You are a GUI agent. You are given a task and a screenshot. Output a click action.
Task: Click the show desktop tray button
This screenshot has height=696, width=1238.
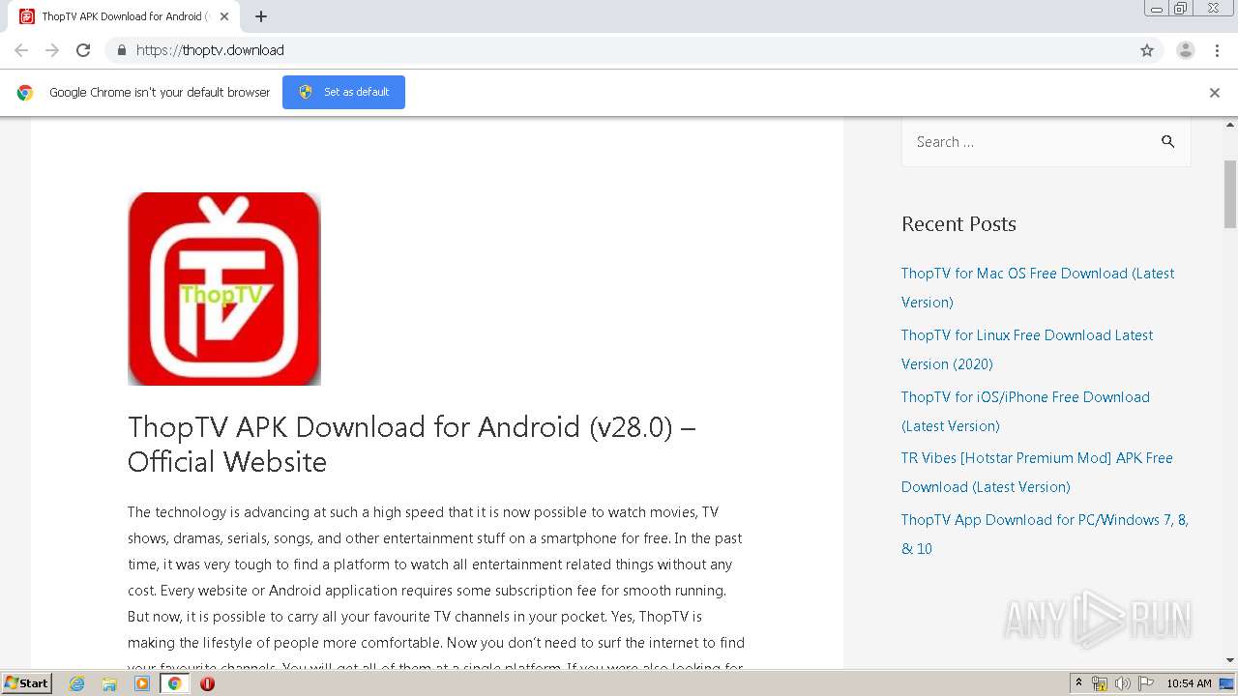(x=1227, y=683)
